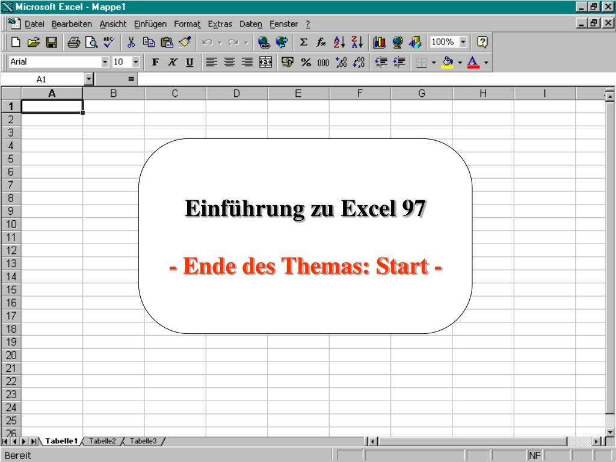This screenshot has width=616, height=462.
Task: Create a new workbook with New icon
Action: [16, 42]
